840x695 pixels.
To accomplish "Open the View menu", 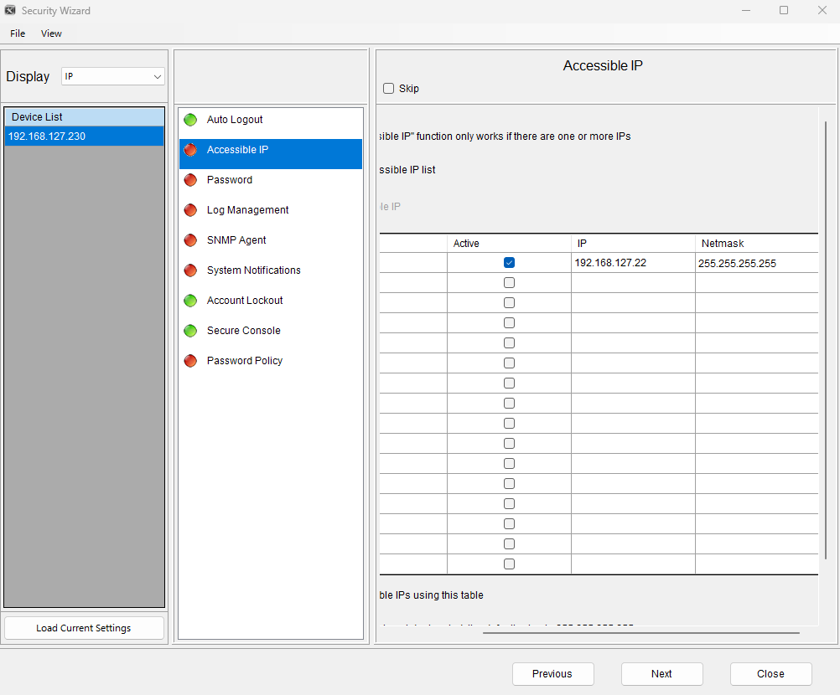I will (51, 33).
